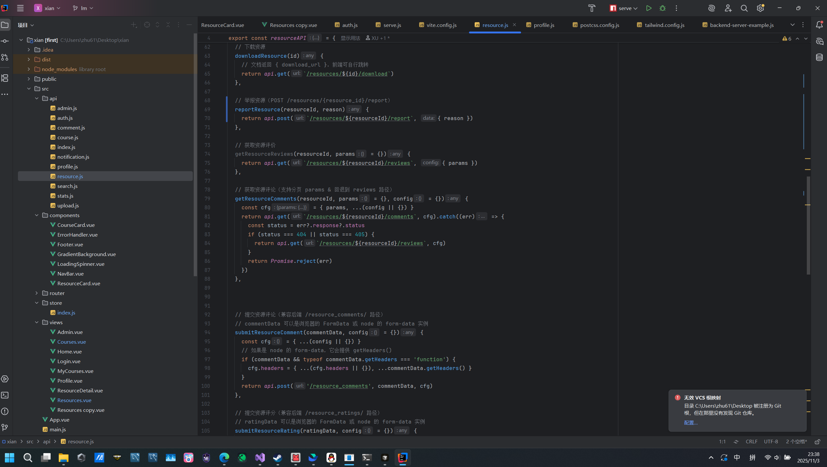
Task: Open IDE settings gear icon
Action: point(760,8)
